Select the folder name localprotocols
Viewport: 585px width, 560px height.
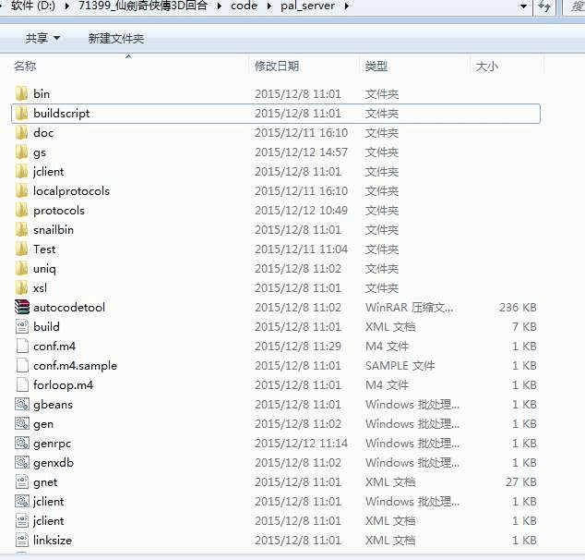71,191
